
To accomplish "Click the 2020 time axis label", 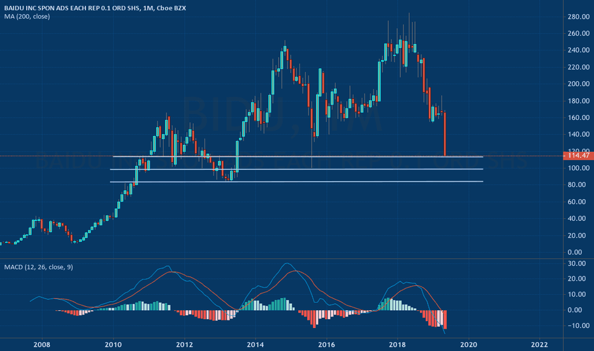I will point(468,345).
